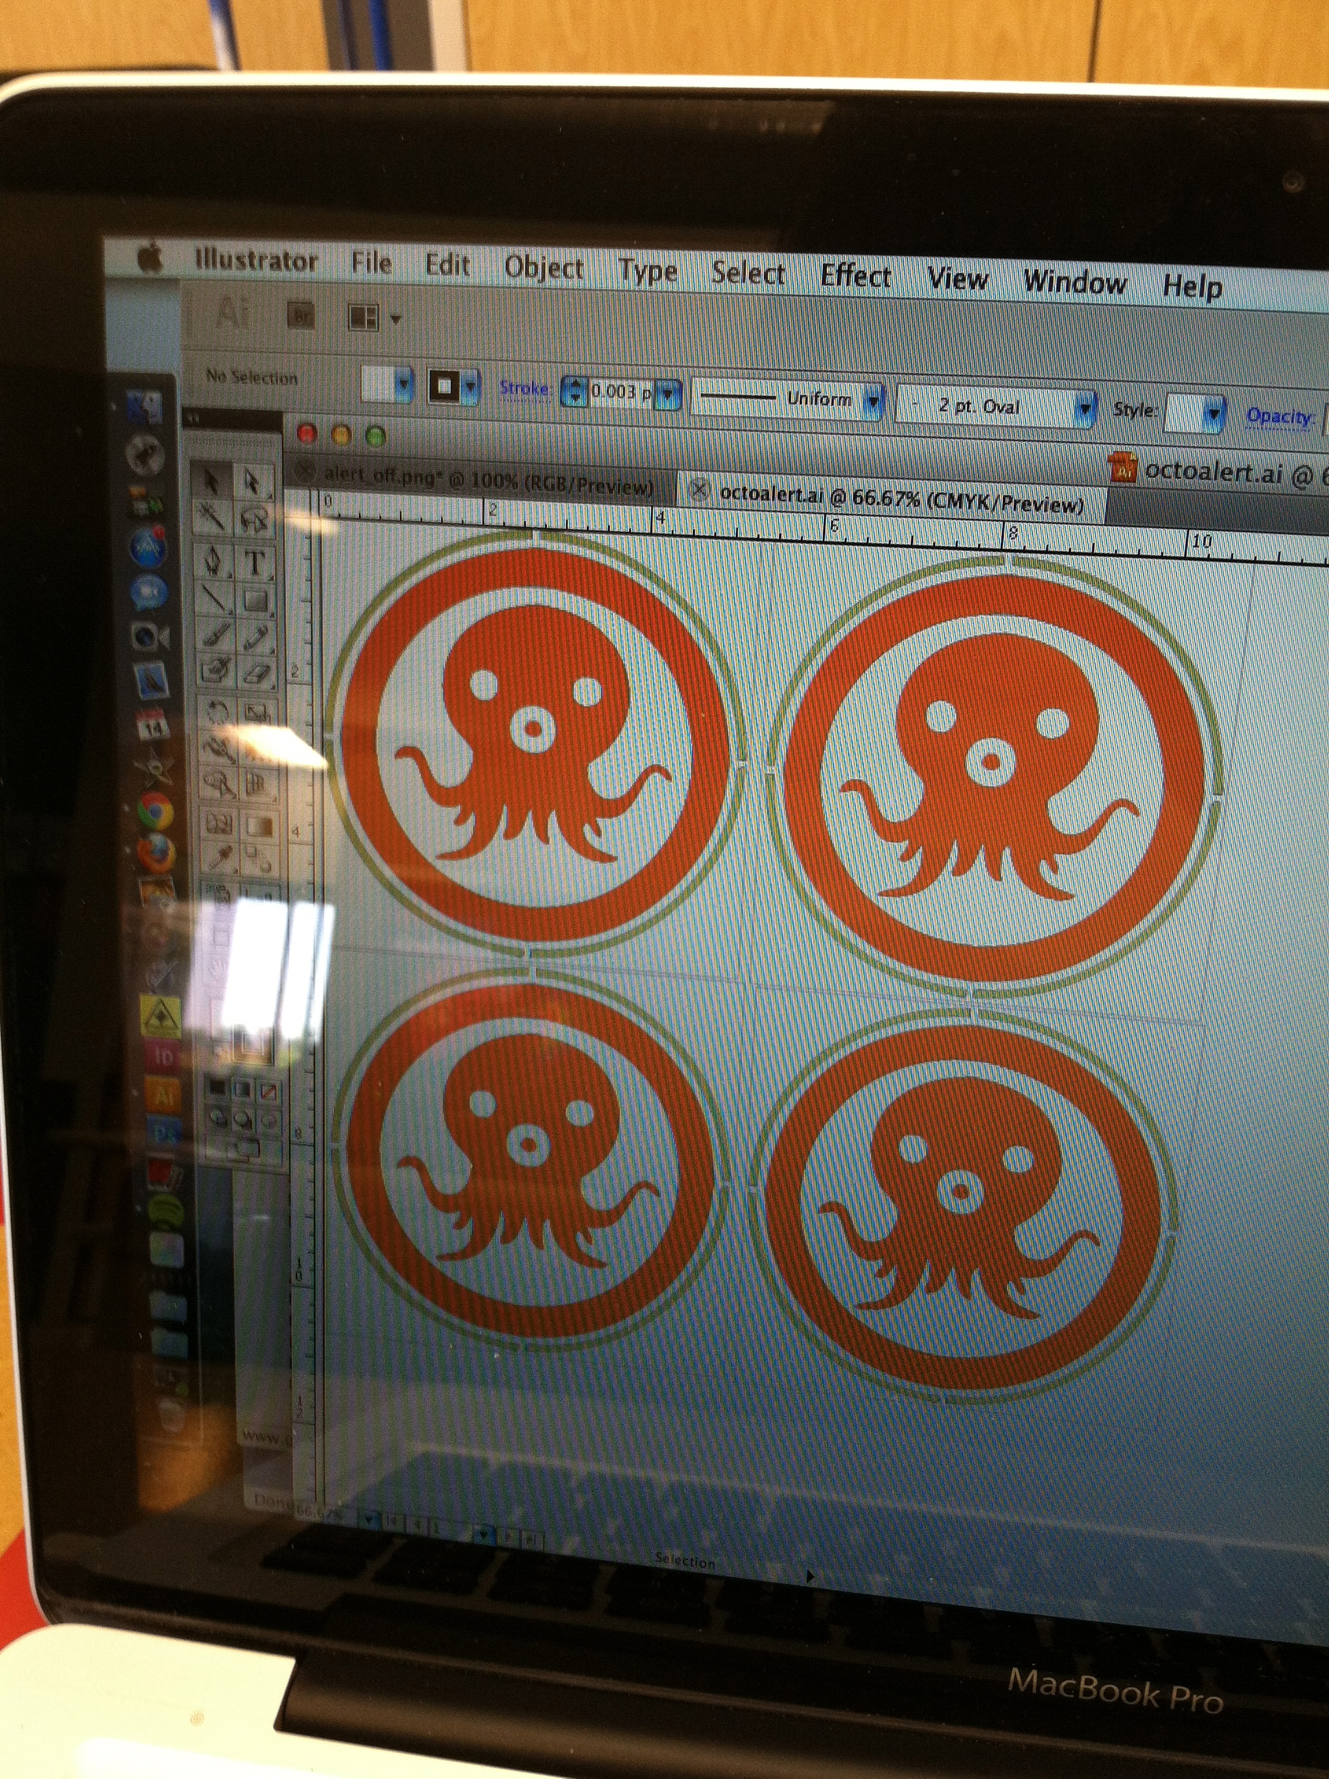1329x1779 pixels.
Task: Open the Effect menu
Action: [x=856, y=277]
